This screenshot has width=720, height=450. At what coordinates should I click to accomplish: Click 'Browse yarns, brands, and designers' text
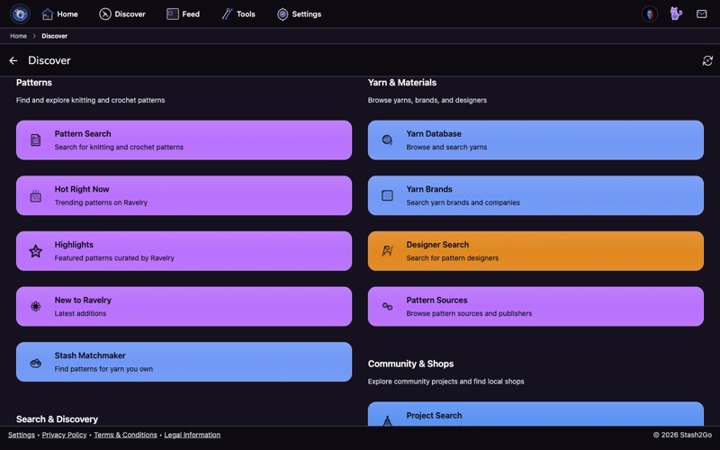coord(427,100)
